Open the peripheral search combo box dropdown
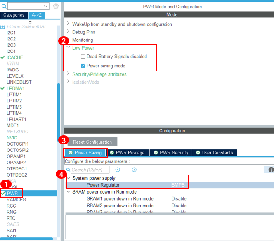274x241 pixels. pyautogui.click(x=45, y=6)
